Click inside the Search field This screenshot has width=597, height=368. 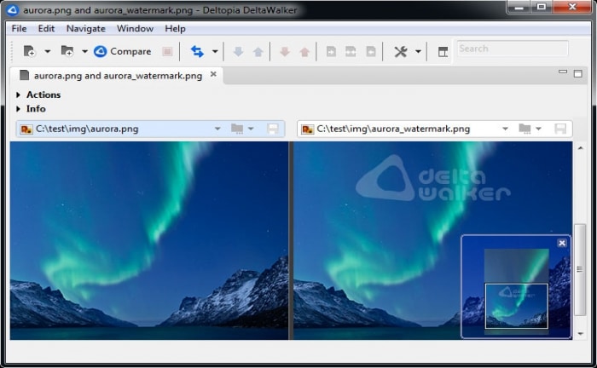click(x=512, y=49)
